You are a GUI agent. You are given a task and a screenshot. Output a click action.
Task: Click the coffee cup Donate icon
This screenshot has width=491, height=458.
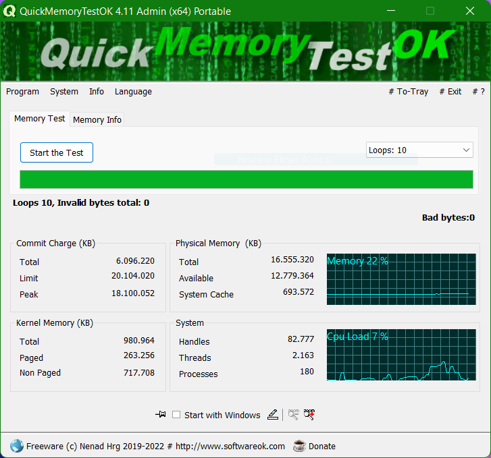click(x=299, y=446)
